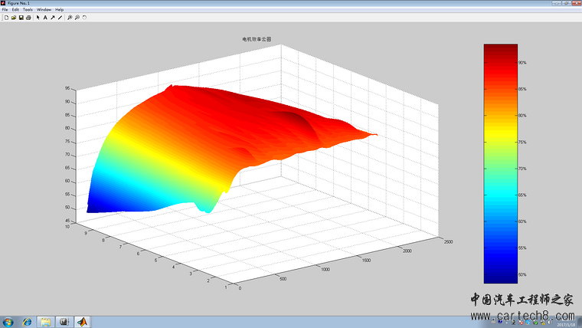Expand the Help menu
Screen dimensions: 582x328
pos(60,9)
